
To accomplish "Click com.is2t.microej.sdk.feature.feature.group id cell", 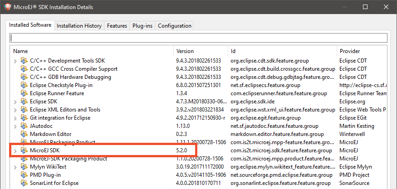I will pos(281,150).
